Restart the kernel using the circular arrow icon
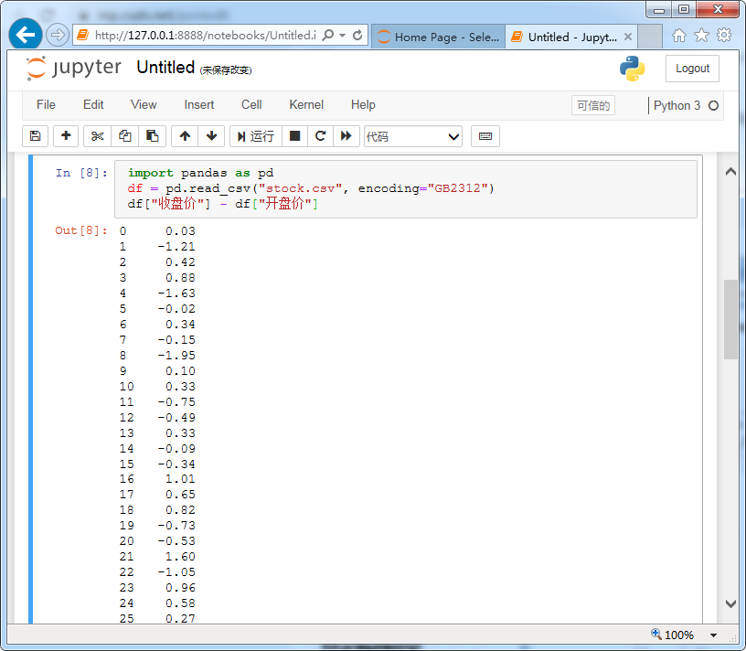 [x=321, y=136]
